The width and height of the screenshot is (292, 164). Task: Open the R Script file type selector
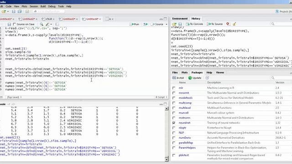(162, 97)
